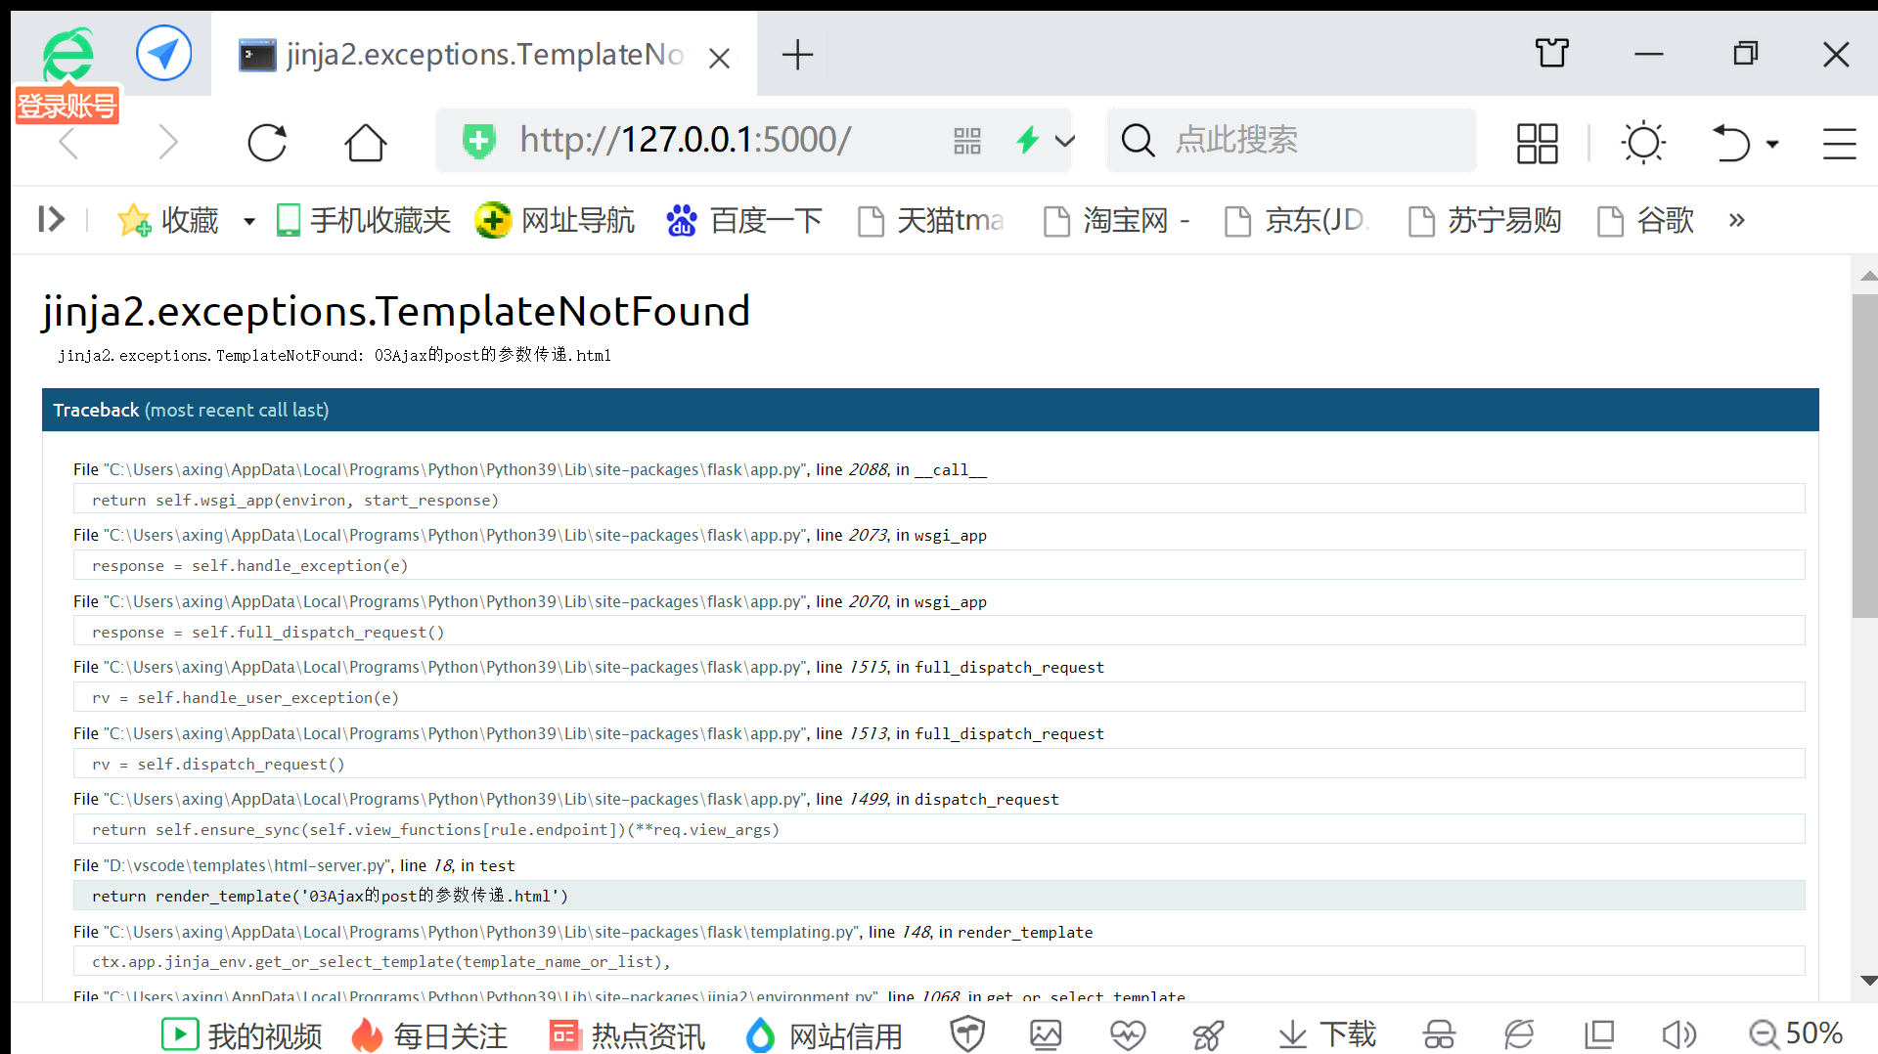Open 百度一下 bookmark
Screen dimensions: 1878x1054
point(743,220)
